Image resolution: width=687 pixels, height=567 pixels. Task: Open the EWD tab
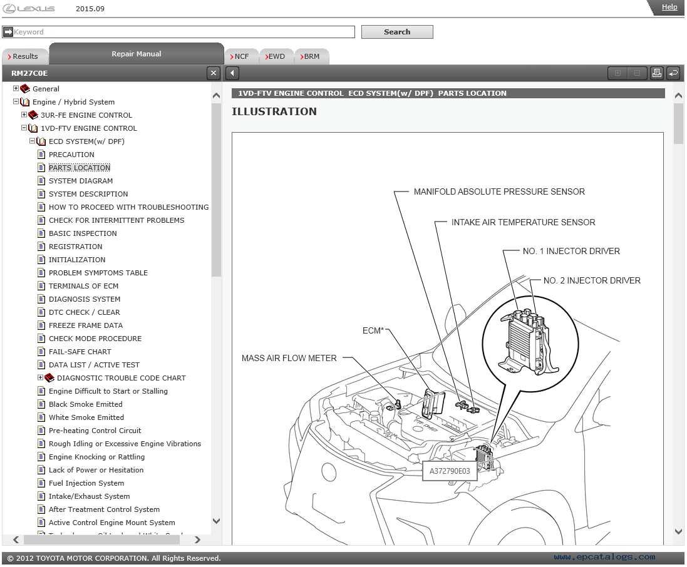pyautogui.click(x=276, y=56)
